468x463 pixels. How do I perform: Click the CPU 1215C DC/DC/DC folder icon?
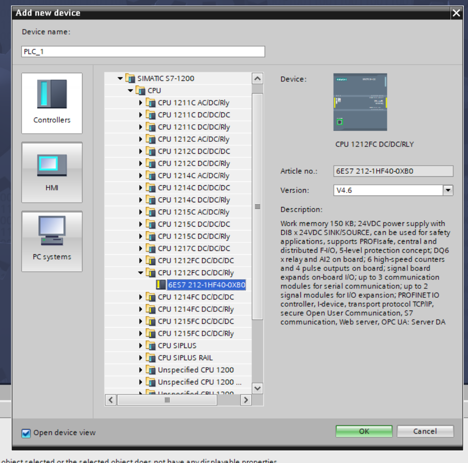[x=151, y=224]
